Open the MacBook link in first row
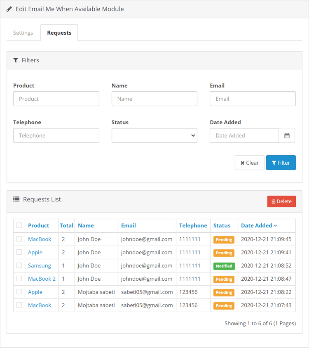Image resolution: width=309 pixels, height=348 pixels. (x=40, y=239)
